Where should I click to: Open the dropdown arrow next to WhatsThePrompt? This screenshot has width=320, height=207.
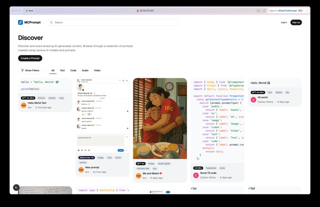pyautogui.click(x=307, y=11)
